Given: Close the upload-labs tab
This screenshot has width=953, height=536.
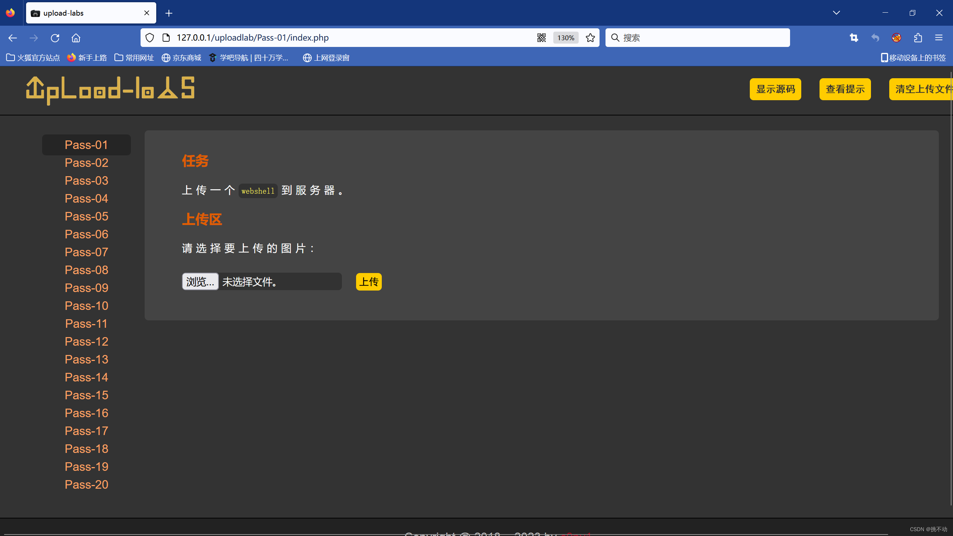Looking at the screenshot, I should [x=147, y=13].
